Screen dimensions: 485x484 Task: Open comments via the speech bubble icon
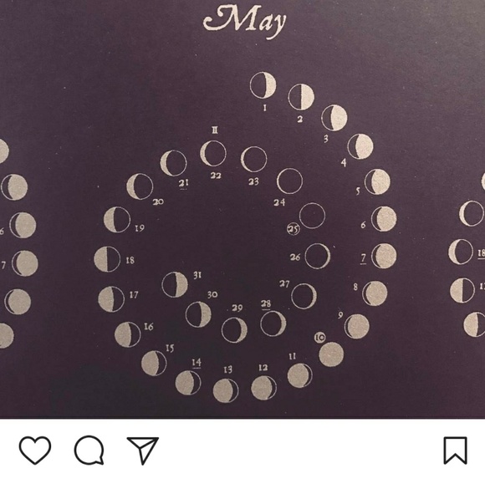pyautogui.click(x=89, y=450)
